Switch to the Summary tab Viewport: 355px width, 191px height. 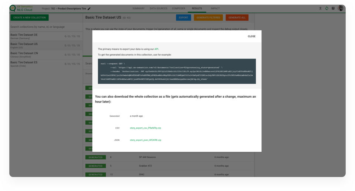click(138, 9)
